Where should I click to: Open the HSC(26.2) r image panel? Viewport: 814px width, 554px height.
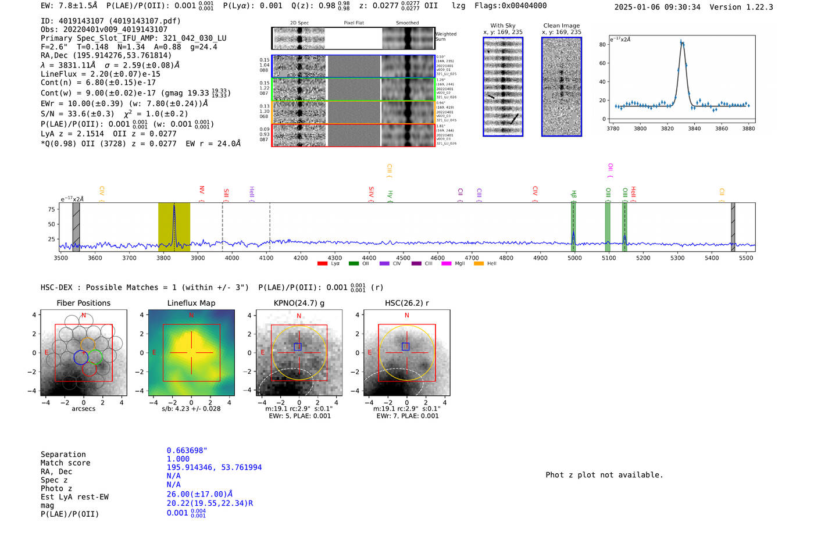[x=406, y=353]
